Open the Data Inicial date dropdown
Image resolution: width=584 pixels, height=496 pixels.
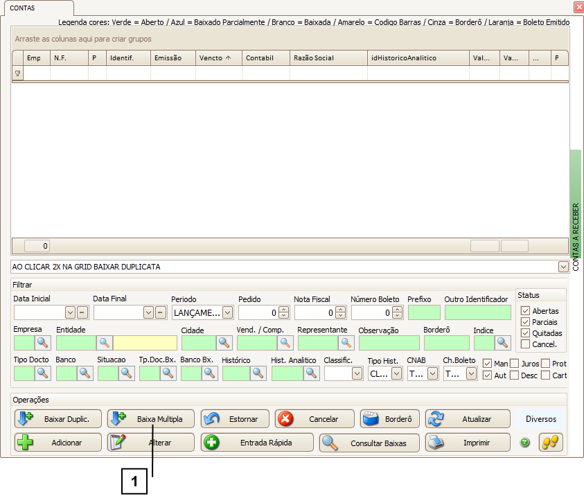[70, 312]
